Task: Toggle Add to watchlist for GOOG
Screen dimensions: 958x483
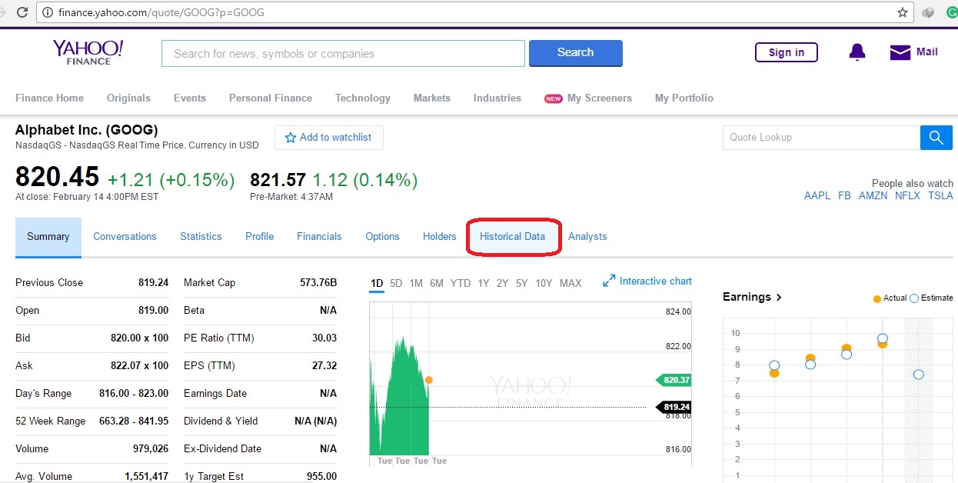Action: 328,138
